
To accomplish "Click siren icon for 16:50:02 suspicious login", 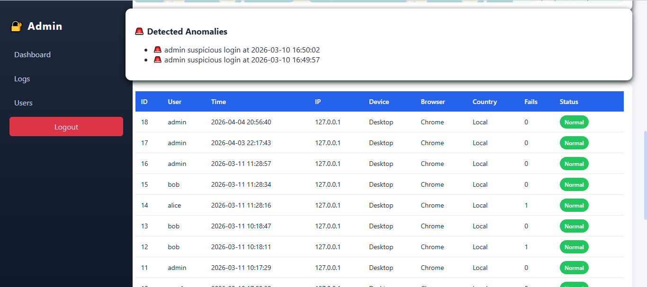I will point(158,50).
